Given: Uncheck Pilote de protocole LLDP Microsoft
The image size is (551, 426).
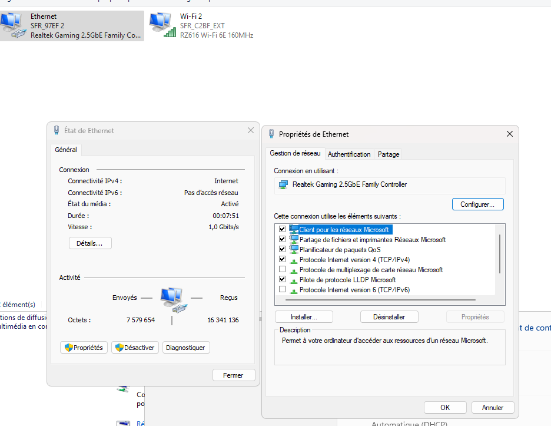Looking at the screenshot, I should point(282,279).
